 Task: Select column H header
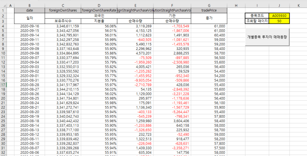coord(236,6)
